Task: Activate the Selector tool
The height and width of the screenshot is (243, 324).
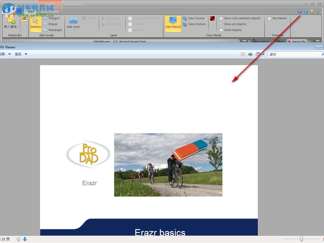Action: [x=36, y=23]
